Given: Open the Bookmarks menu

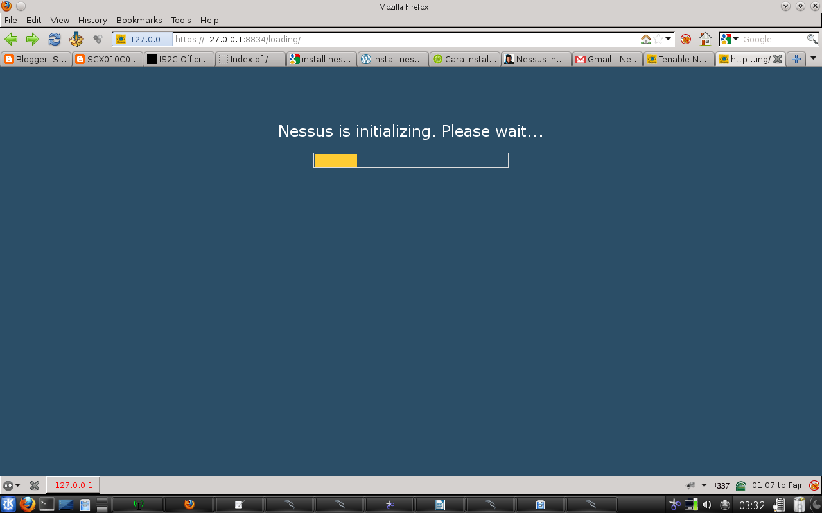Looking at the screenshot, I should point(139,20).
